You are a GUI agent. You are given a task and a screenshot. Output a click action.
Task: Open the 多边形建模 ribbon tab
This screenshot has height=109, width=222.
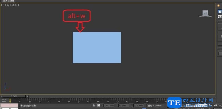9,1
